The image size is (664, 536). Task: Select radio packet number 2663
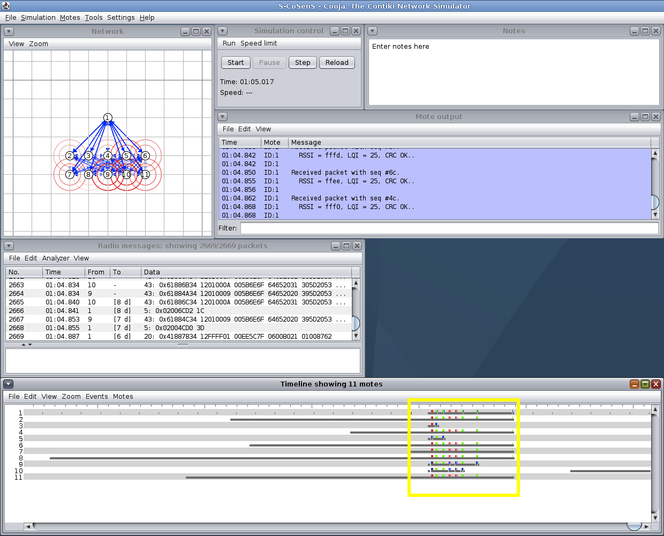pyautogui.click(x=179, y=285)
